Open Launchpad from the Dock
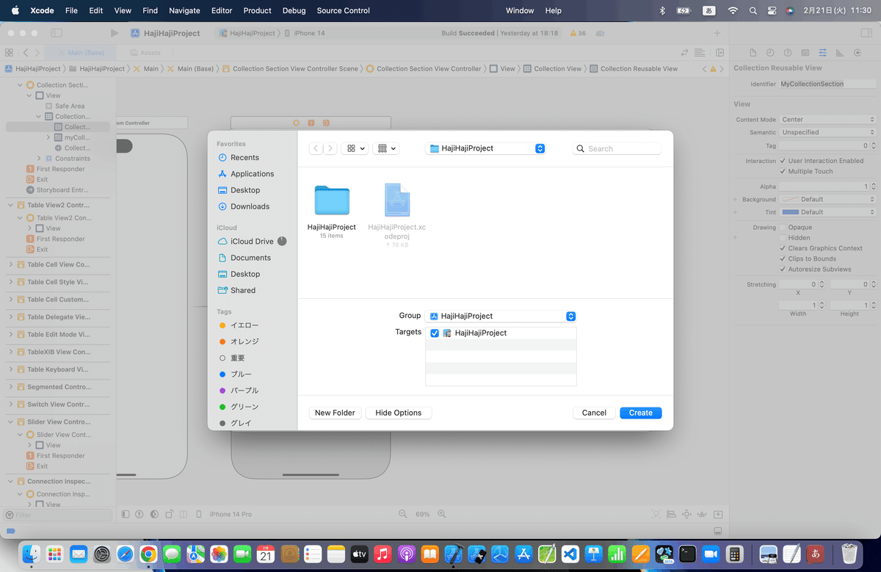This screenshot has height=572, width=881. (x=54, y=554)
